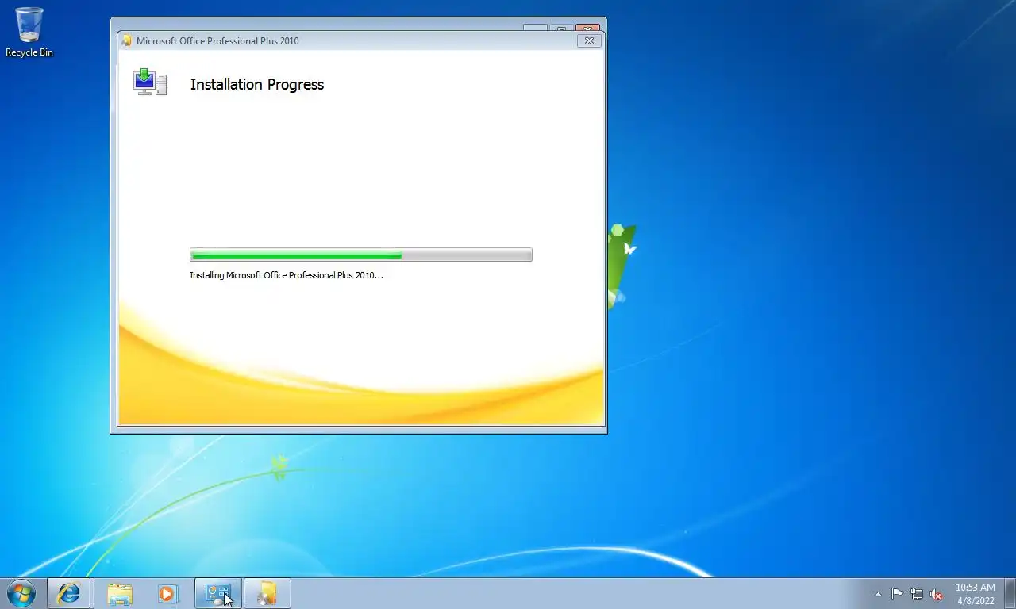Open the network status tray icon
Screen dimensions: 1016x609
click(917, 594)
